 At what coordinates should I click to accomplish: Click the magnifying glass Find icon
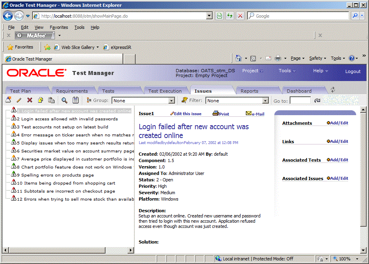coord(64,100)
